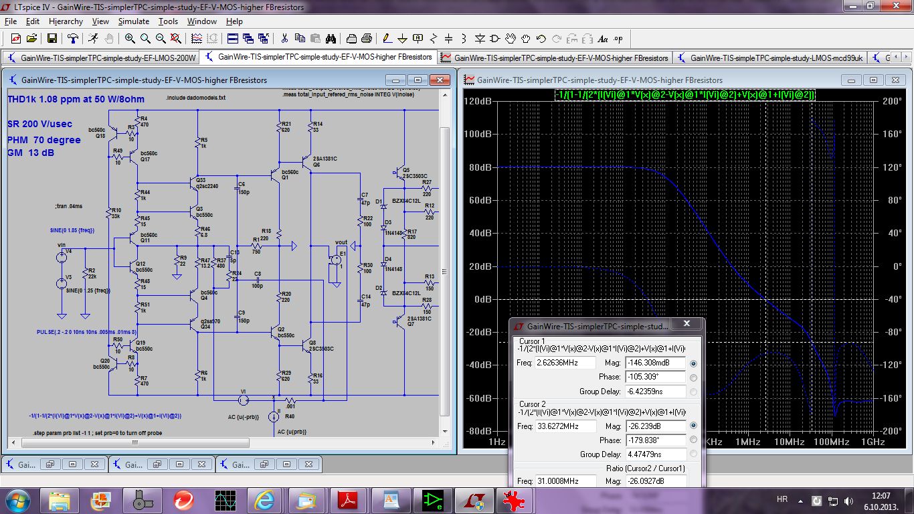Click the 'PHM 70 degree' schematic note

(44, 140)
